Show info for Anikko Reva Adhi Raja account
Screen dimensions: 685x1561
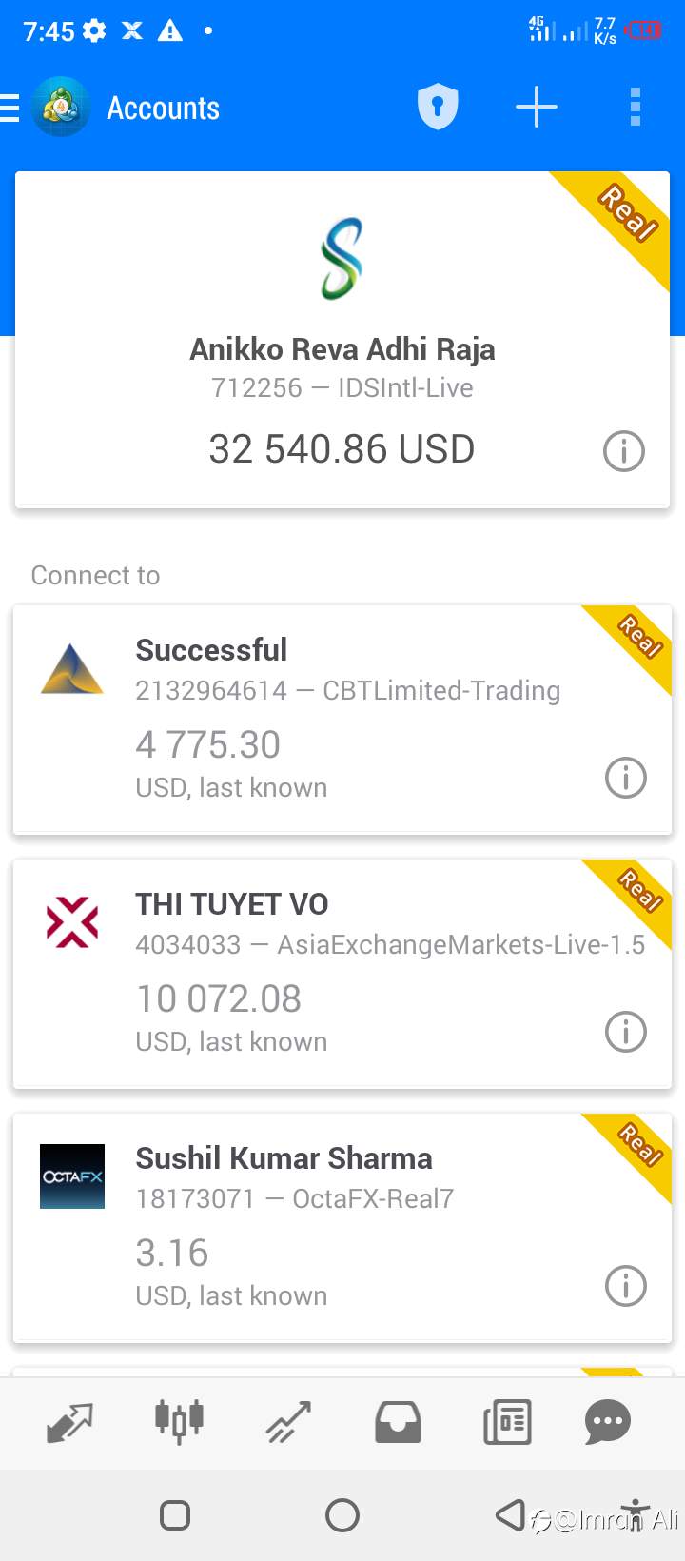tap(624, 451)
